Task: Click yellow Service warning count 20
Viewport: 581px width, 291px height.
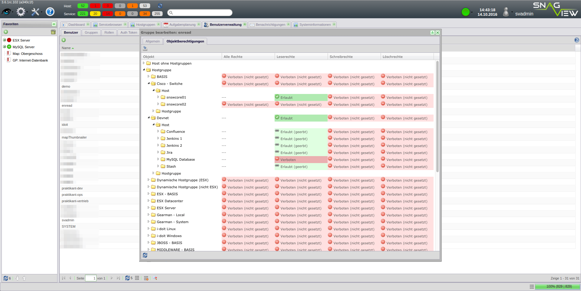Action: tap(95, 14)
